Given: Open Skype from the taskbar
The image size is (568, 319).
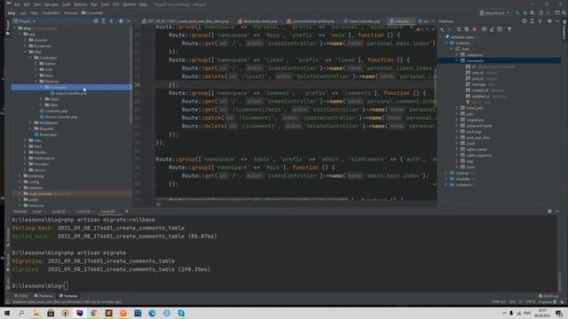Looking at the screenshot, I should [x=181, y=313].
